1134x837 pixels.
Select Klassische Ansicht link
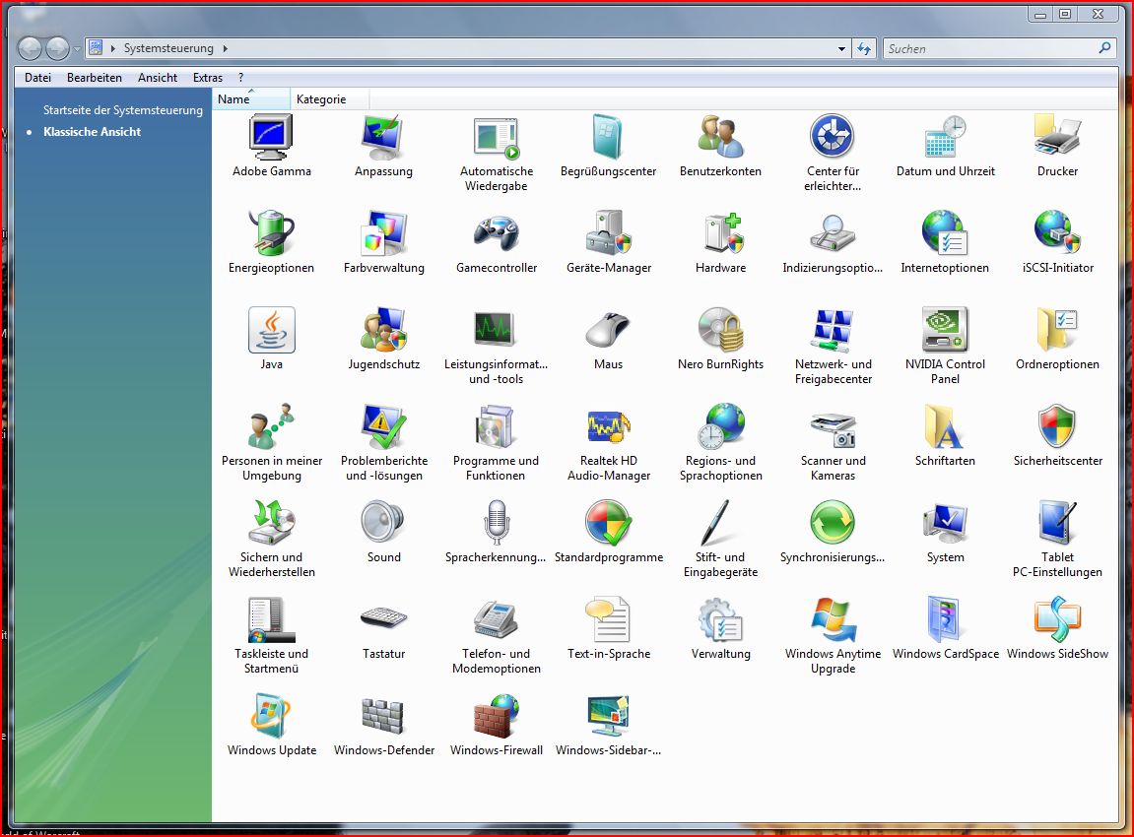[x=92, y=132]
